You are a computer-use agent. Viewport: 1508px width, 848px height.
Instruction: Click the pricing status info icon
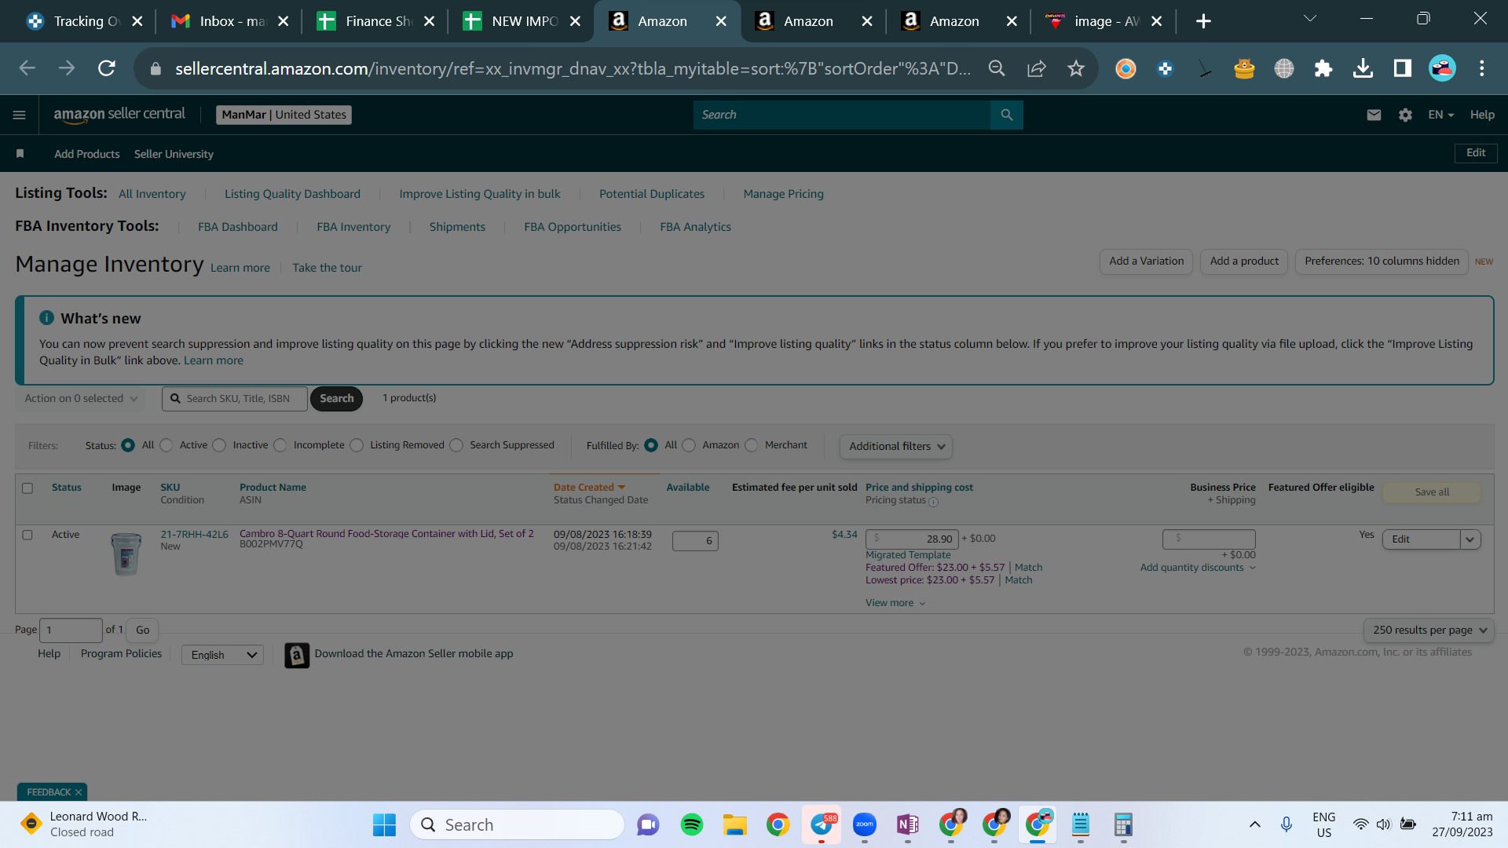click(933, 502)
